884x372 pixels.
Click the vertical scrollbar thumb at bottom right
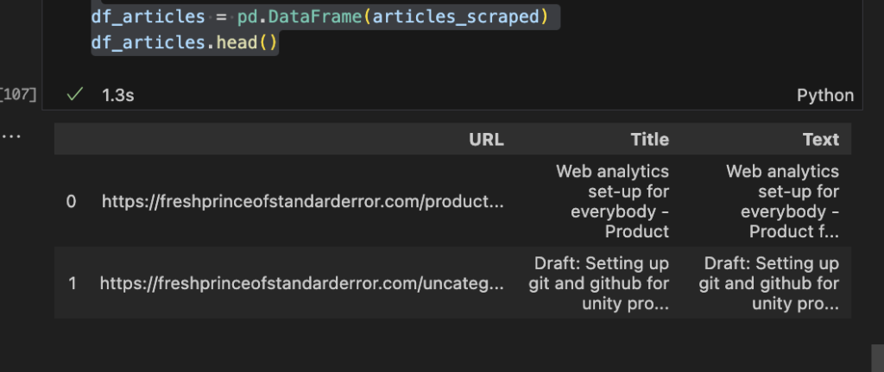[x=877, y=358]
